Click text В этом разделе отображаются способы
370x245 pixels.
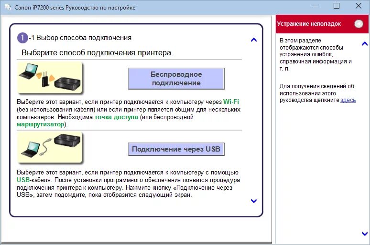pos(311,44)
